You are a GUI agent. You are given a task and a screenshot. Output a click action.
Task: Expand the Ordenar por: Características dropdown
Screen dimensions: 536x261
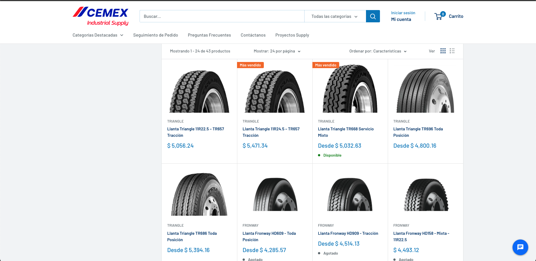[x=378, y=51]
